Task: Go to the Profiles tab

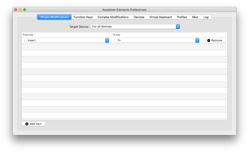Action: (x=182, y=17)
